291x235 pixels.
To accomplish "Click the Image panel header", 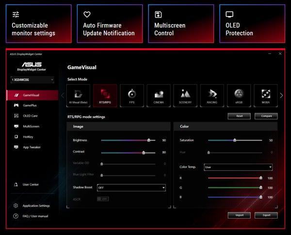I will (x=118, y=126).
